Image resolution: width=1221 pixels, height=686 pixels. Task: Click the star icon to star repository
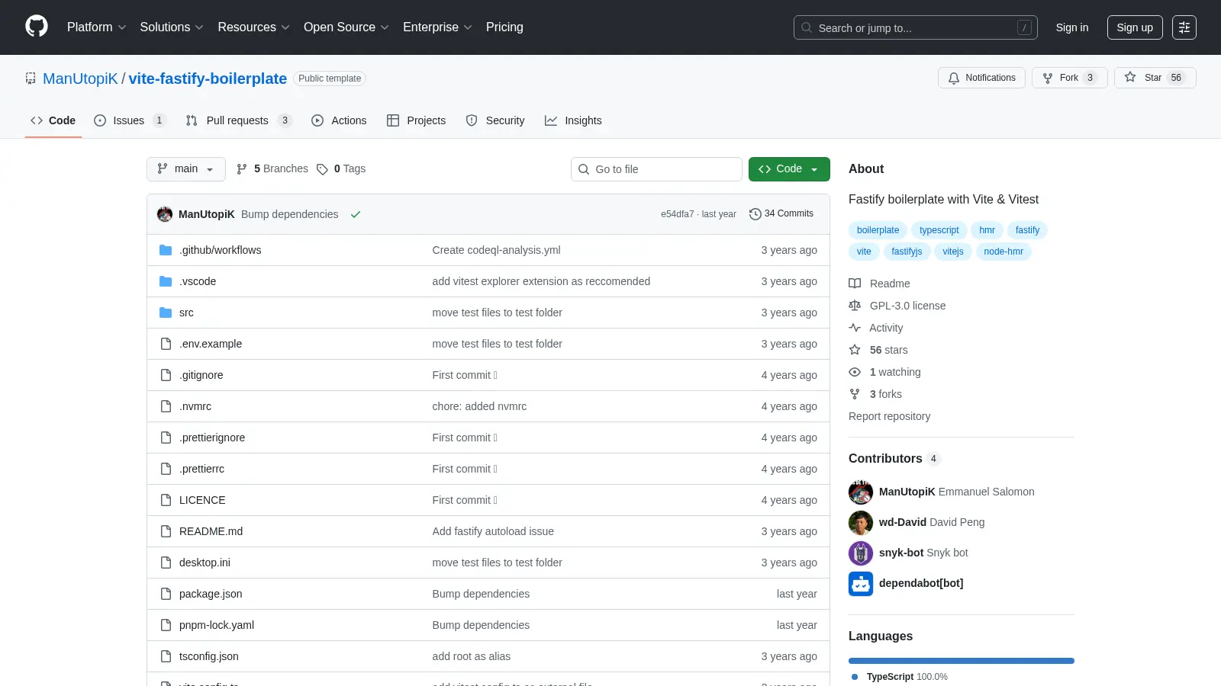1130,77
